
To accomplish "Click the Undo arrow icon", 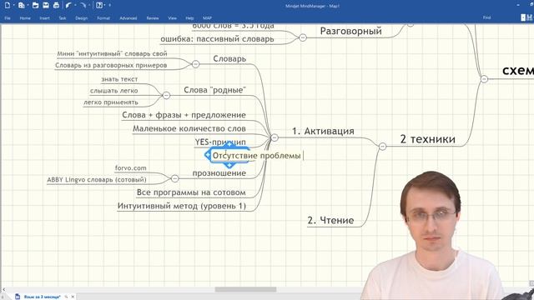I will click(x=68, y=5).
